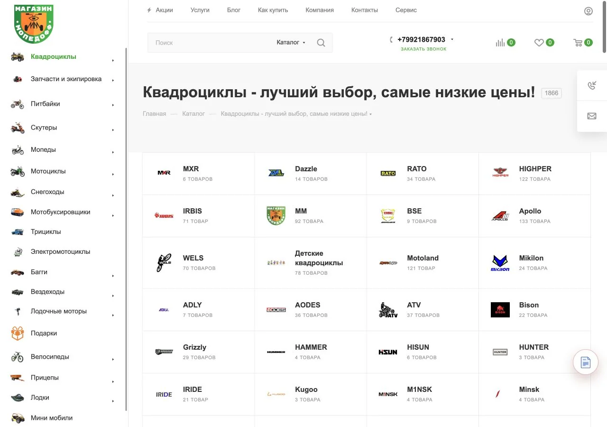The width and height of the screenshot is (607, 427).
Task: Expand the Питбайки submenu arrow
Action: pos(113,105)
